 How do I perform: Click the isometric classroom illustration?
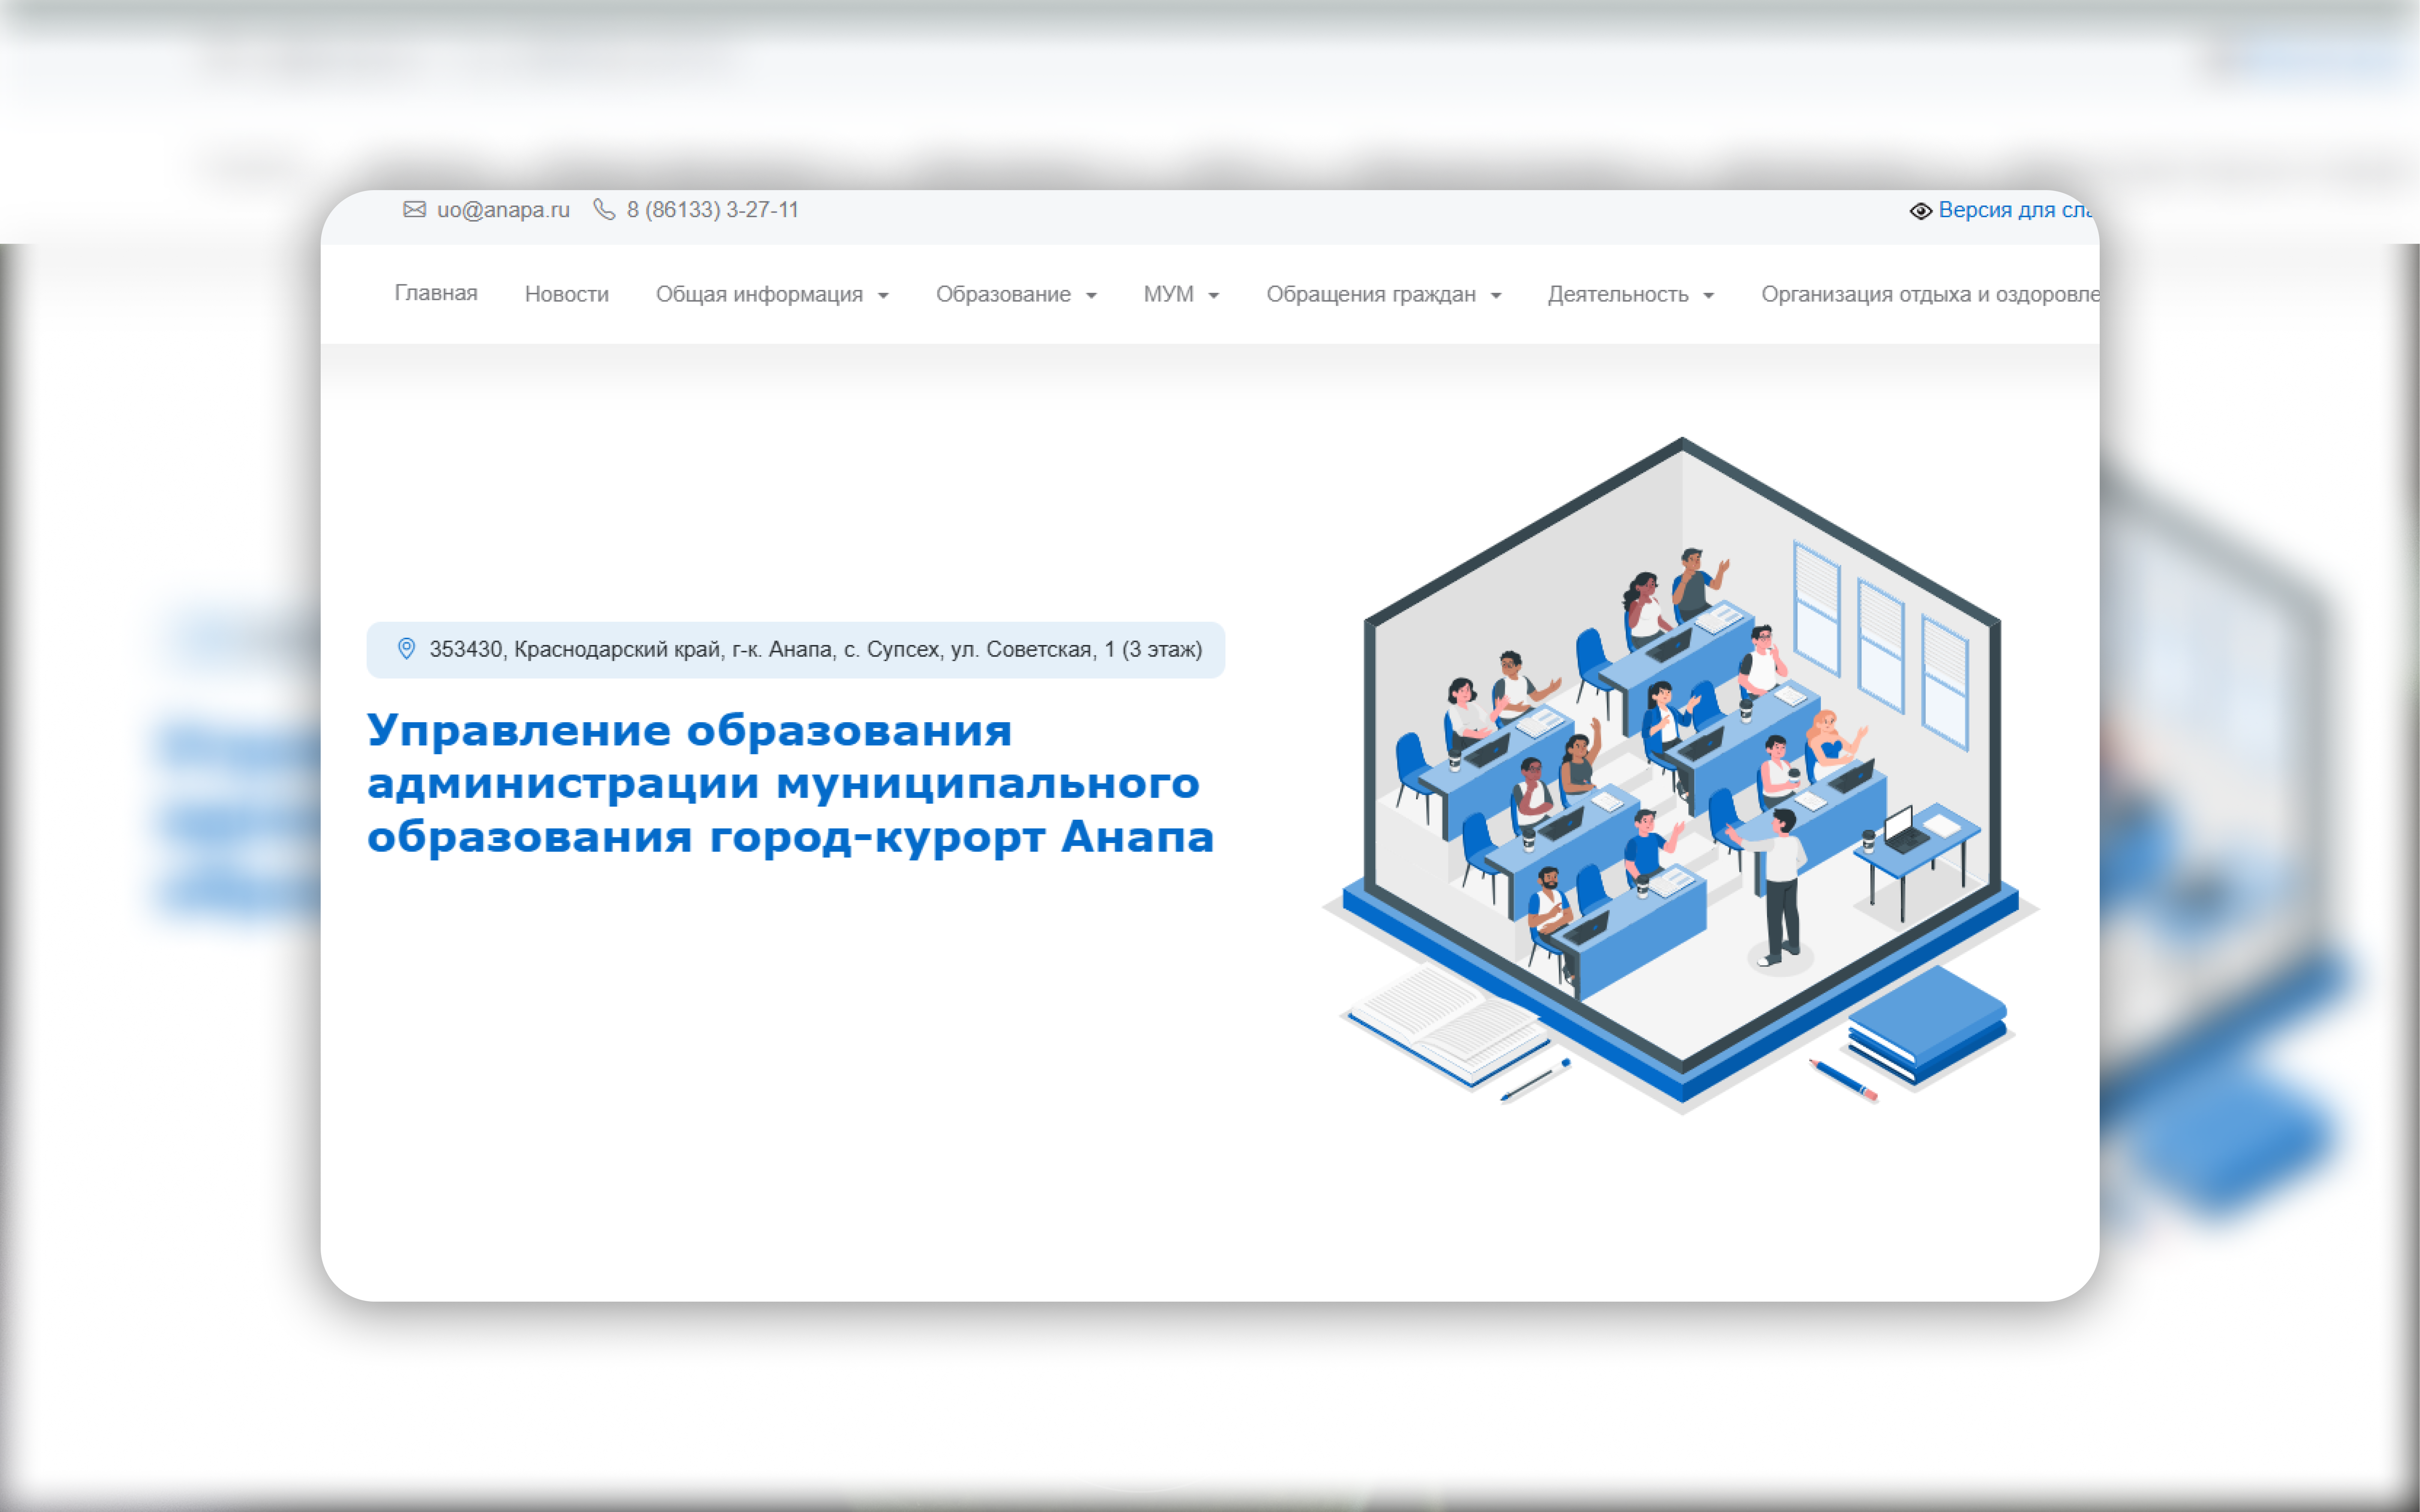(x=1681, y=775)
